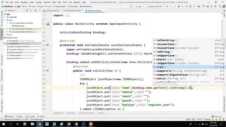The width and height of the screenshot is (226, 127).
Task: Open Nexus 4 API 29 device dropdown
Action: tap(155, 6)
